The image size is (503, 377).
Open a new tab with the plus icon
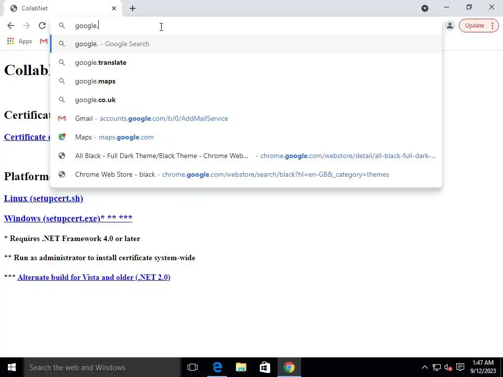tap(133, 8)
